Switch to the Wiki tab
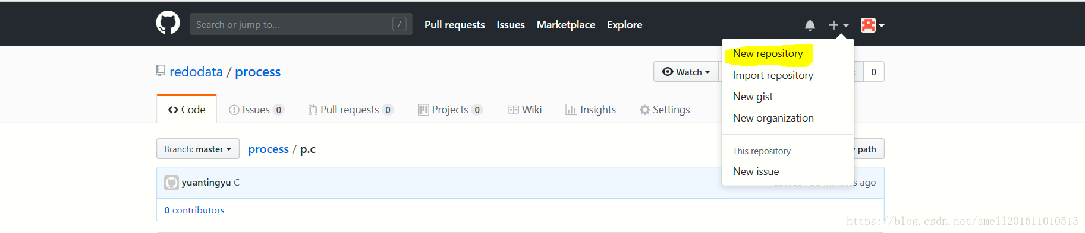This screenshot has height=233, width=1085. pos(524,110)
